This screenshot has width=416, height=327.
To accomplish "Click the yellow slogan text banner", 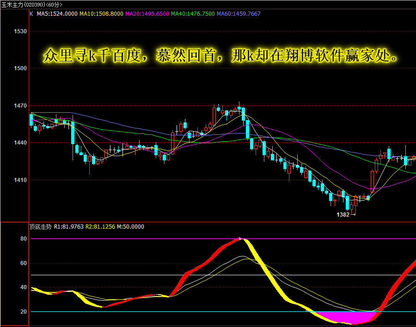I will pyautogui.click(x=220, y=55).
